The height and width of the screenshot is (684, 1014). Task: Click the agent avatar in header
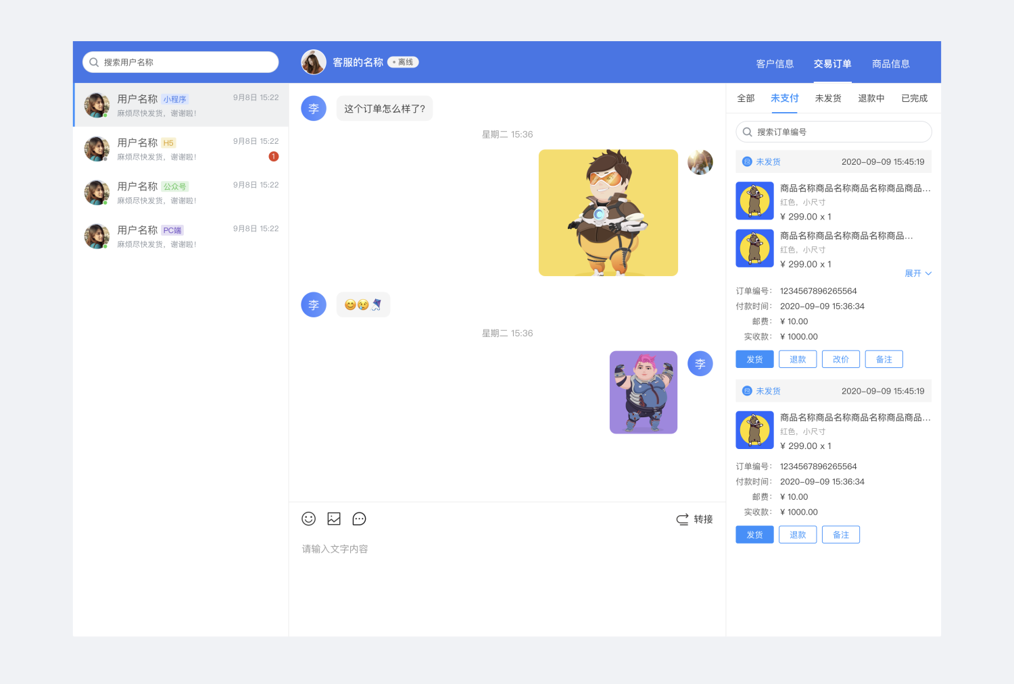314,62
